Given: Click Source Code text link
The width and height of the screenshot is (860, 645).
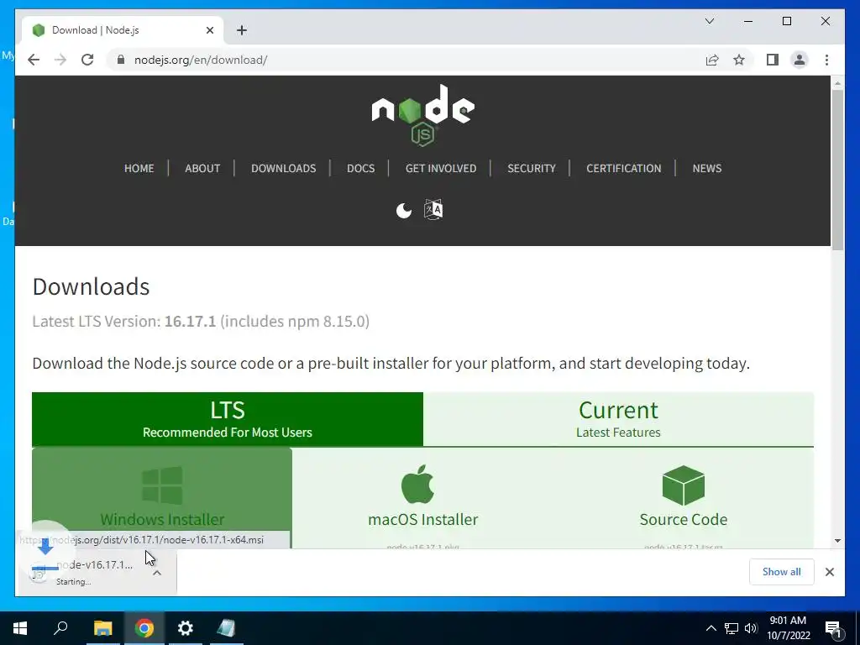Looking at the screenshot, I should (684, 519).
